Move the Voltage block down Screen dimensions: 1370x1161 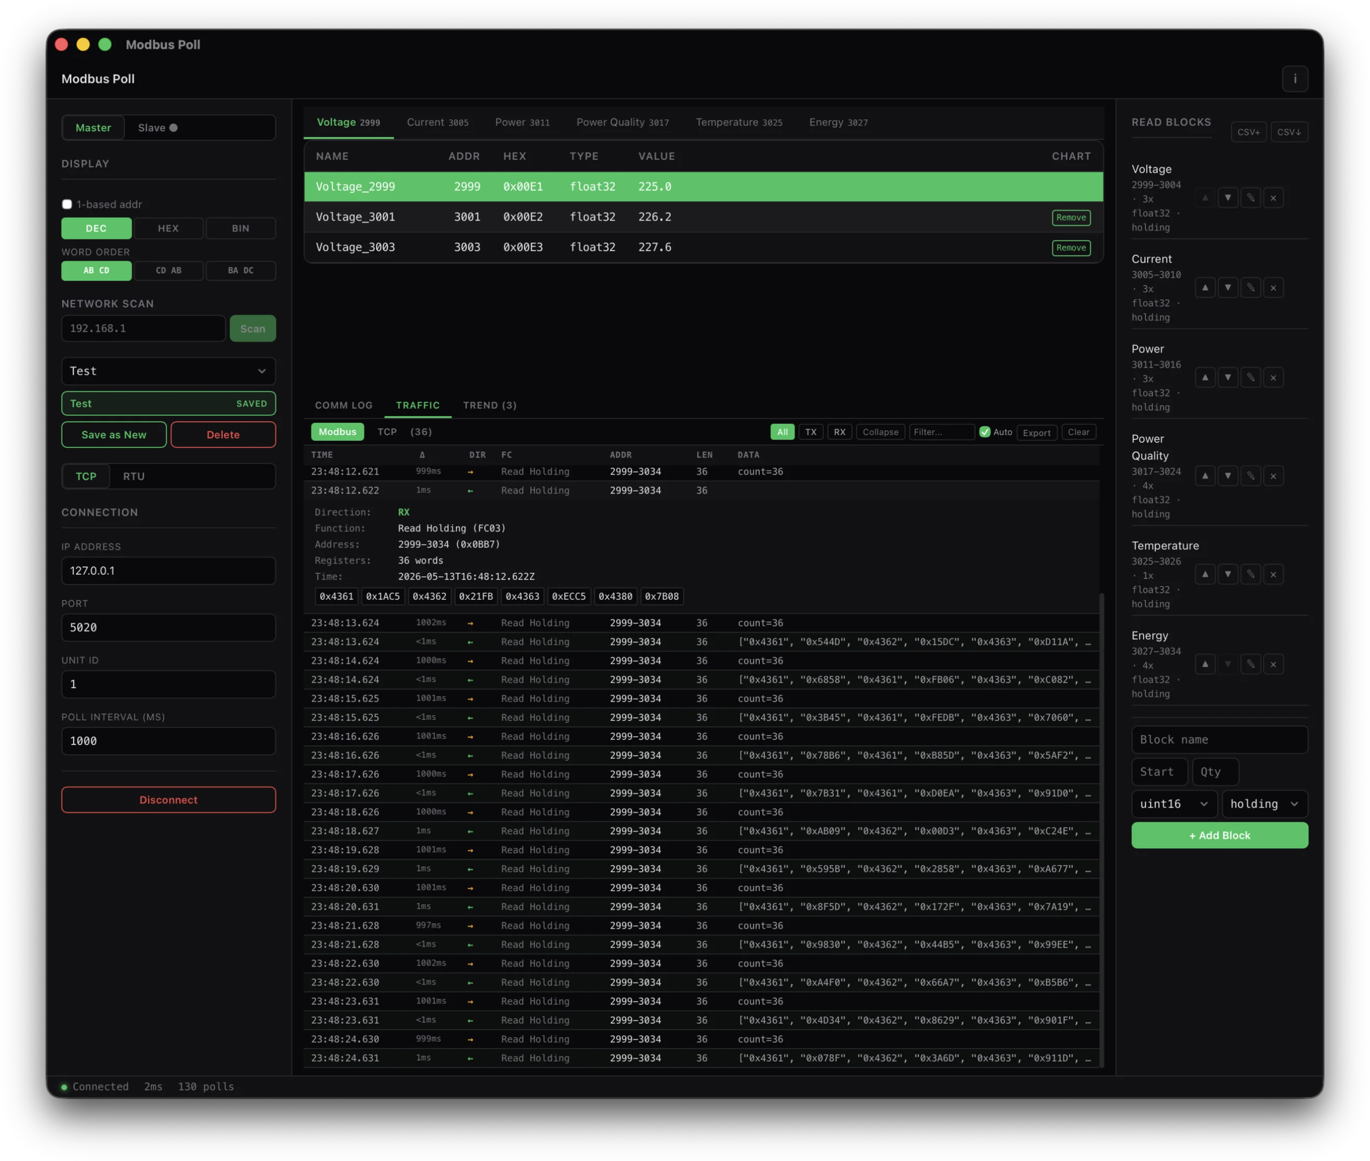point(1227,197)
